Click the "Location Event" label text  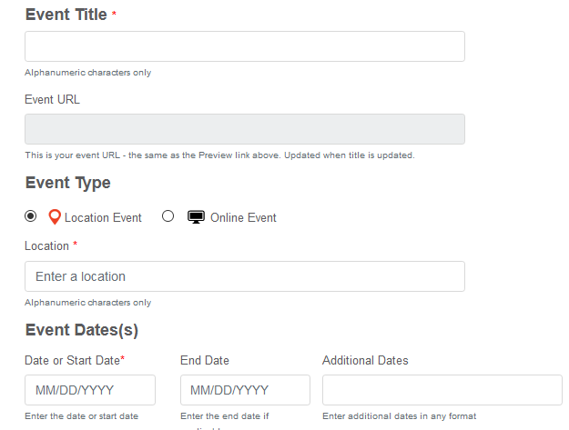tap(103, 218)
